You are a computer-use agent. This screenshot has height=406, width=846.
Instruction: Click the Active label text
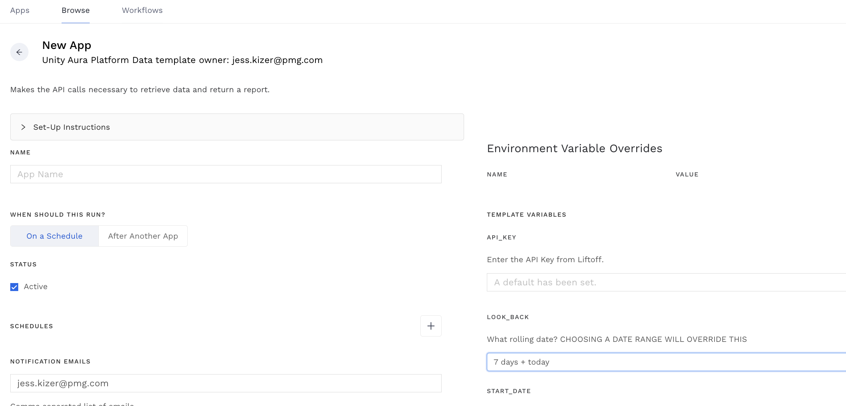pos(36,286)
